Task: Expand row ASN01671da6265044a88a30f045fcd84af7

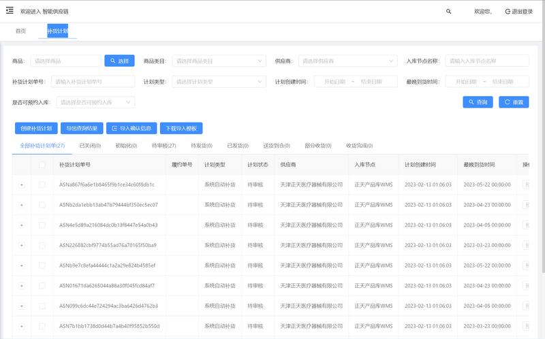Action: 22,286
